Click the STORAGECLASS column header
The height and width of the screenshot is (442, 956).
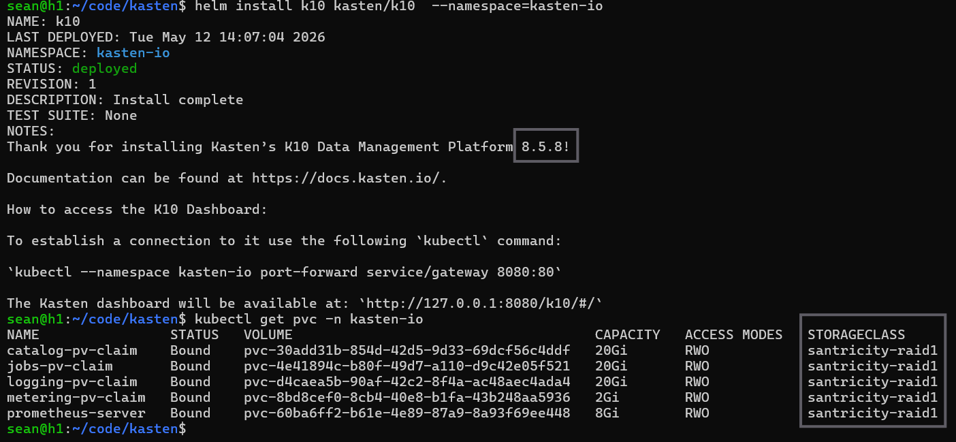click(x=856, y=335)
